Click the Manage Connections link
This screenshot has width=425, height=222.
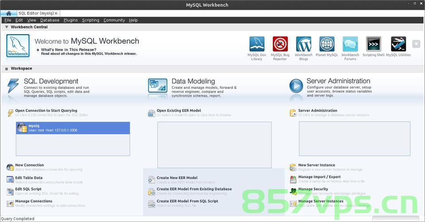point(34,201)
